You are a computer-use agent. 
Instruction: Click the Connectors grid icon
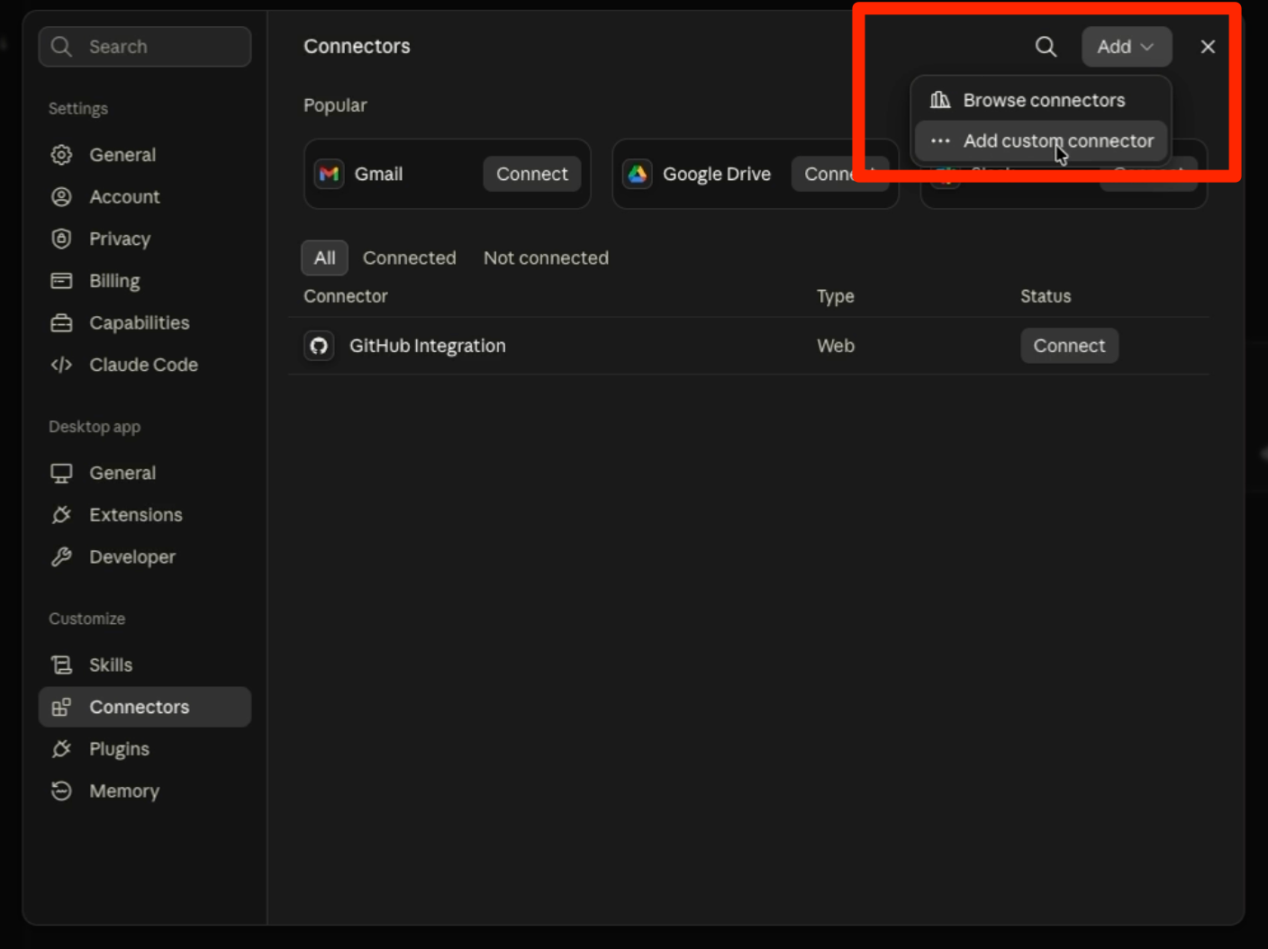click(61, 707)
